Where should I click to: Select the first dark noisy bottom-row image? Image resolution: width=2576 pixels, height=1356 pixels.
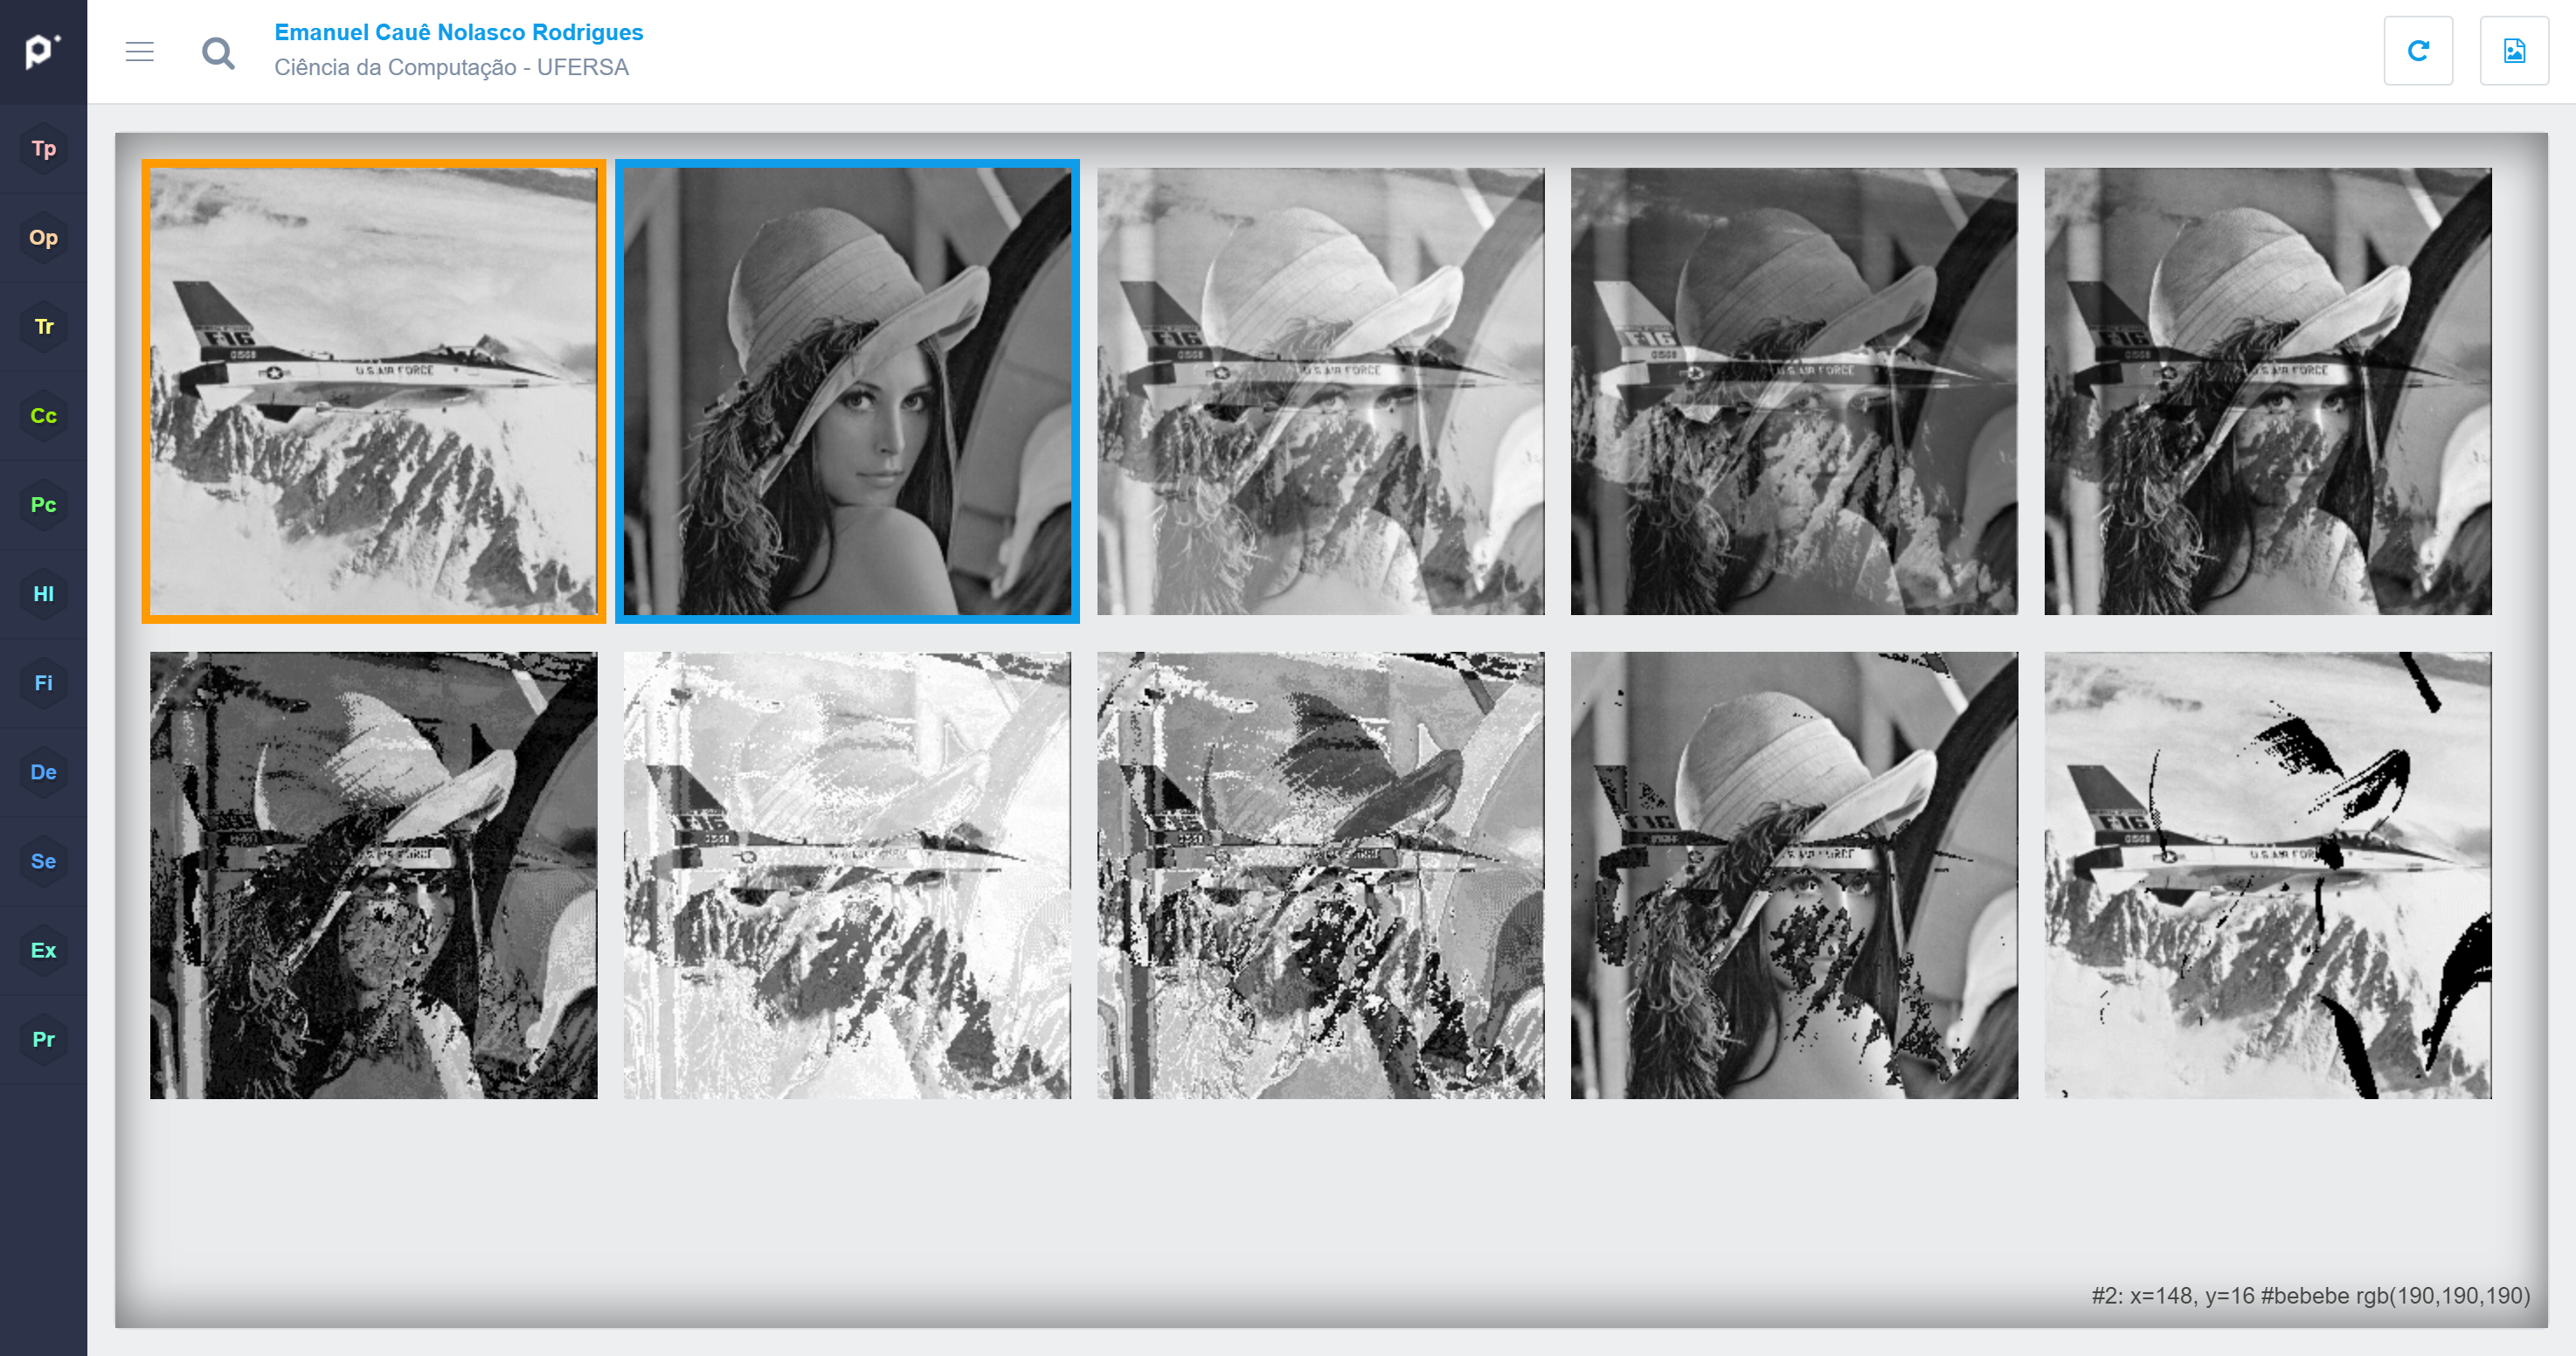373,875
